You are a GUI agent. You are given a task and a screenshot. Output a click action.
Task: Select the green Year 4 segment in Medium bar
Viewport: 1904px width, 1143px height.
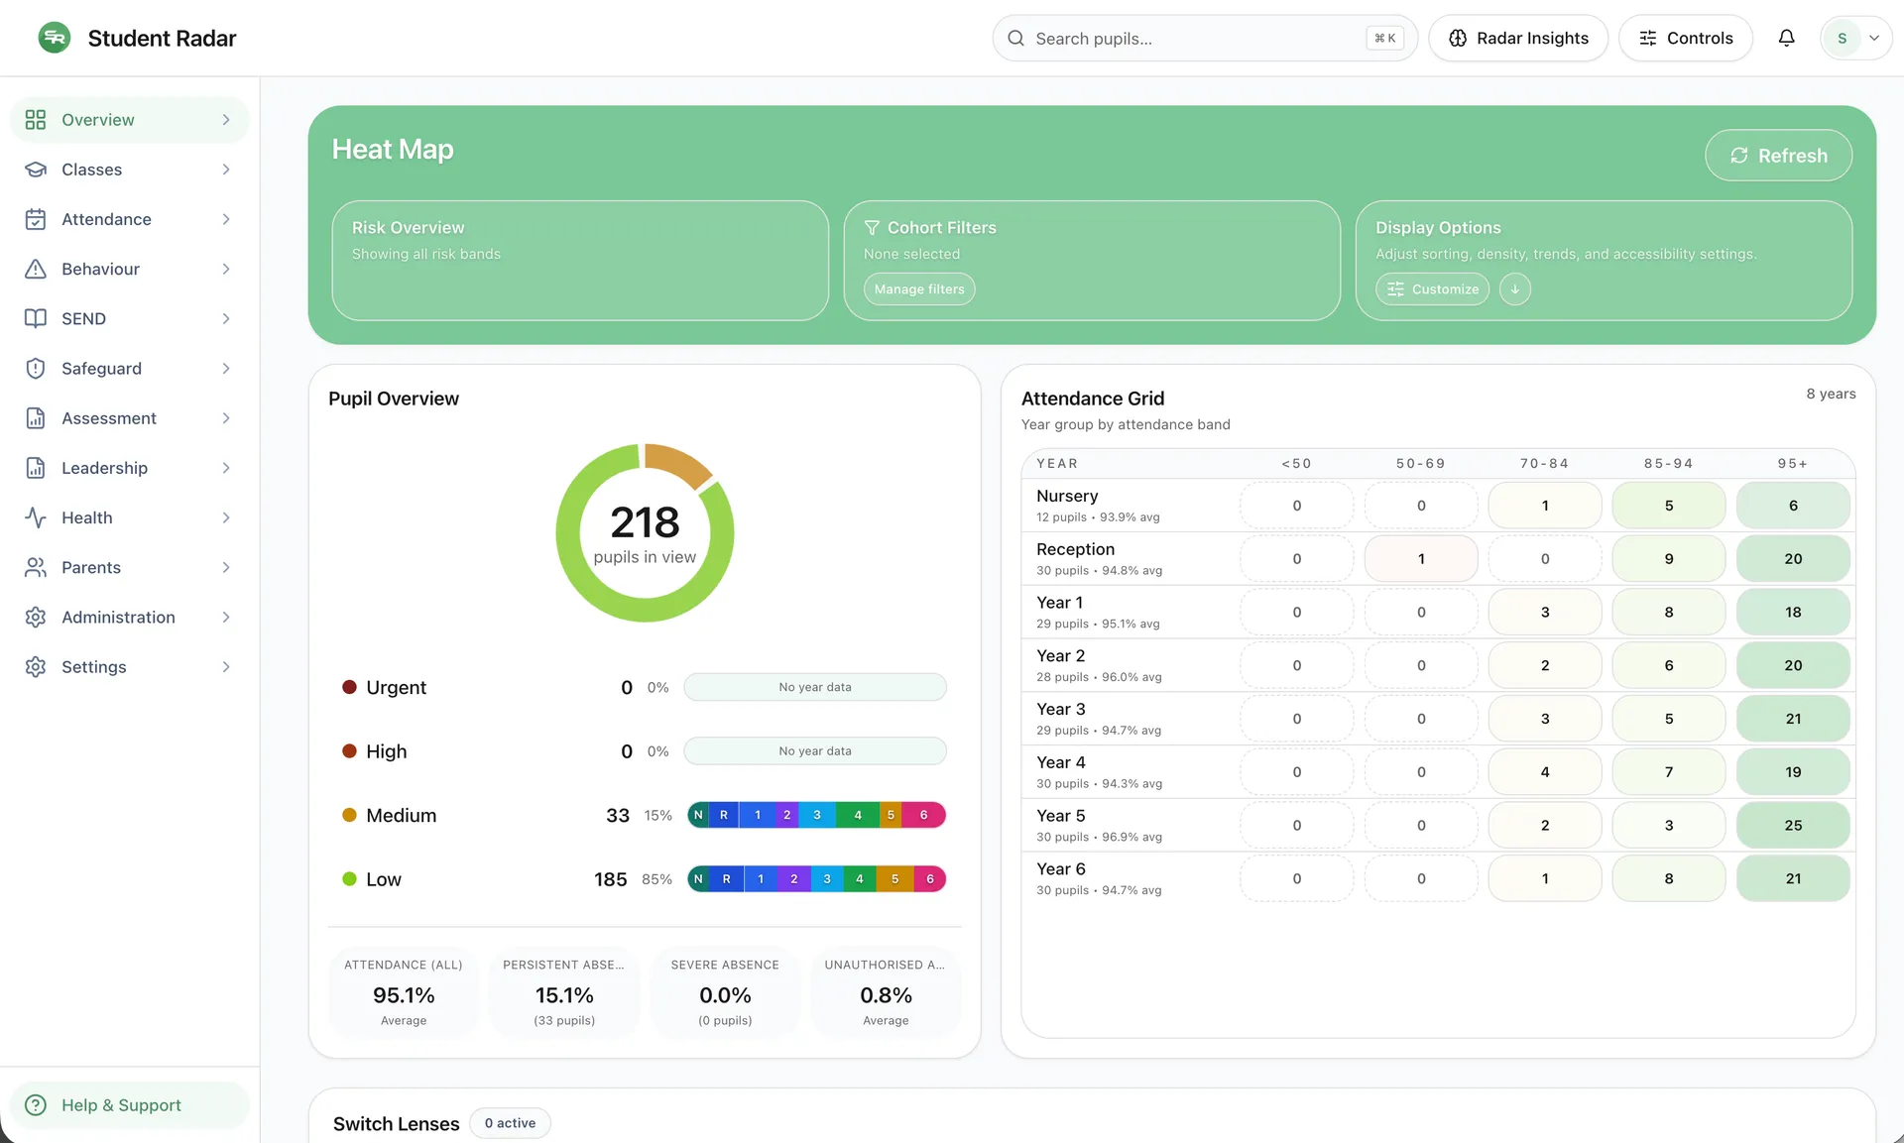857,815
